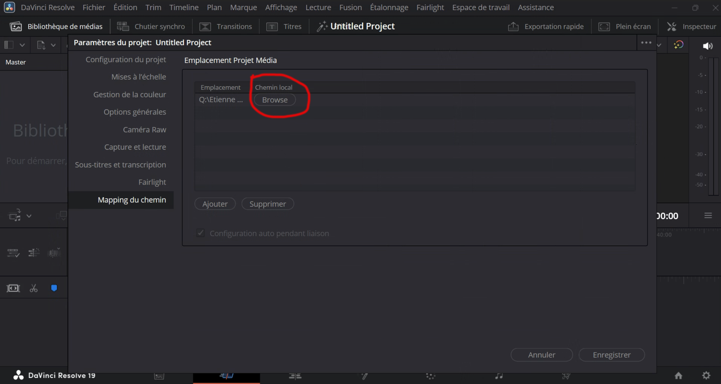This screenshot has width=721, height=384.
Task: Open the Timeline menu
Action: (x=184, y=7)
